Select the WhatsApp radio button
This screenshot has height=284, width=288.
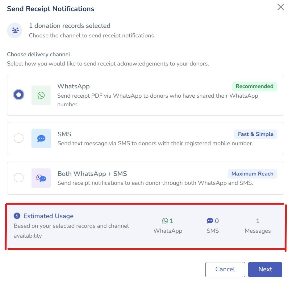click(x=19, y=95)
